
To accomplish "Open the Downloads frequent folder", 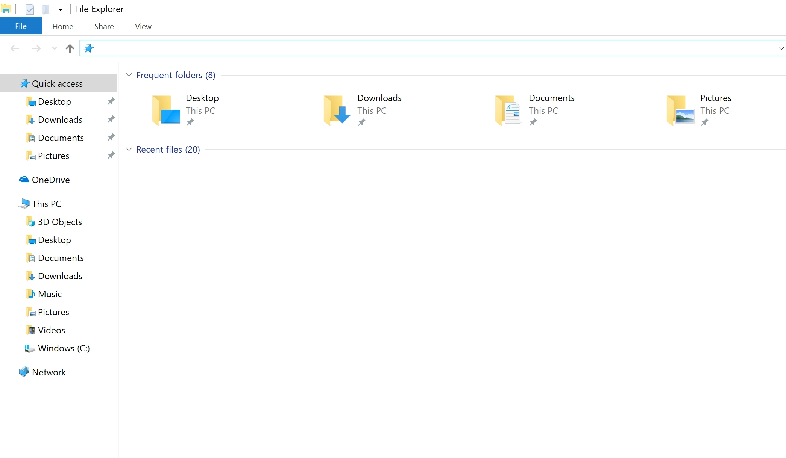I will (x=379, y=98).
